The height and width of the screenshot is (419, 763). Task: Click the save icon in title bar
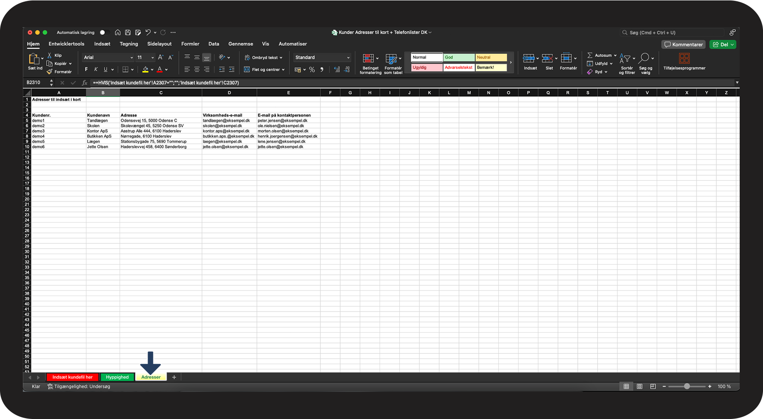point(128,32)
